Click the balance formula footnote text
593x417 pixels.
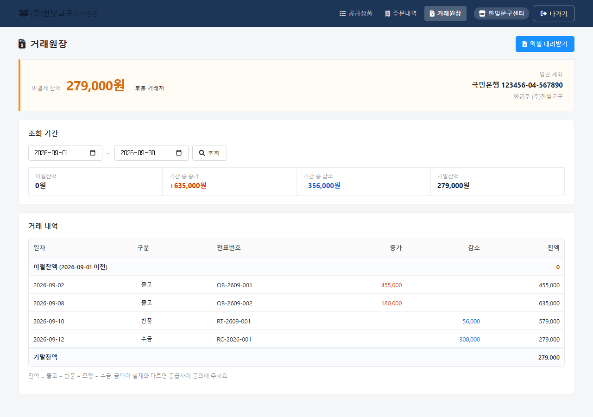click(128, 376)
